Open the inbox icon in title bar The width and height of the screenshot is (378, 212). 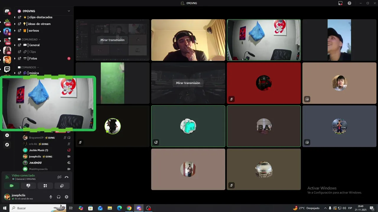pyautogui.click(x=340, y=3)
